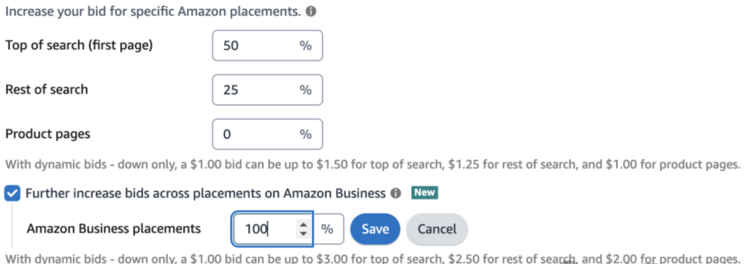Screen dimensions: 745x264
Task: Click info icon beside Amazon placements heading
Action: click(x=311, y=12)
